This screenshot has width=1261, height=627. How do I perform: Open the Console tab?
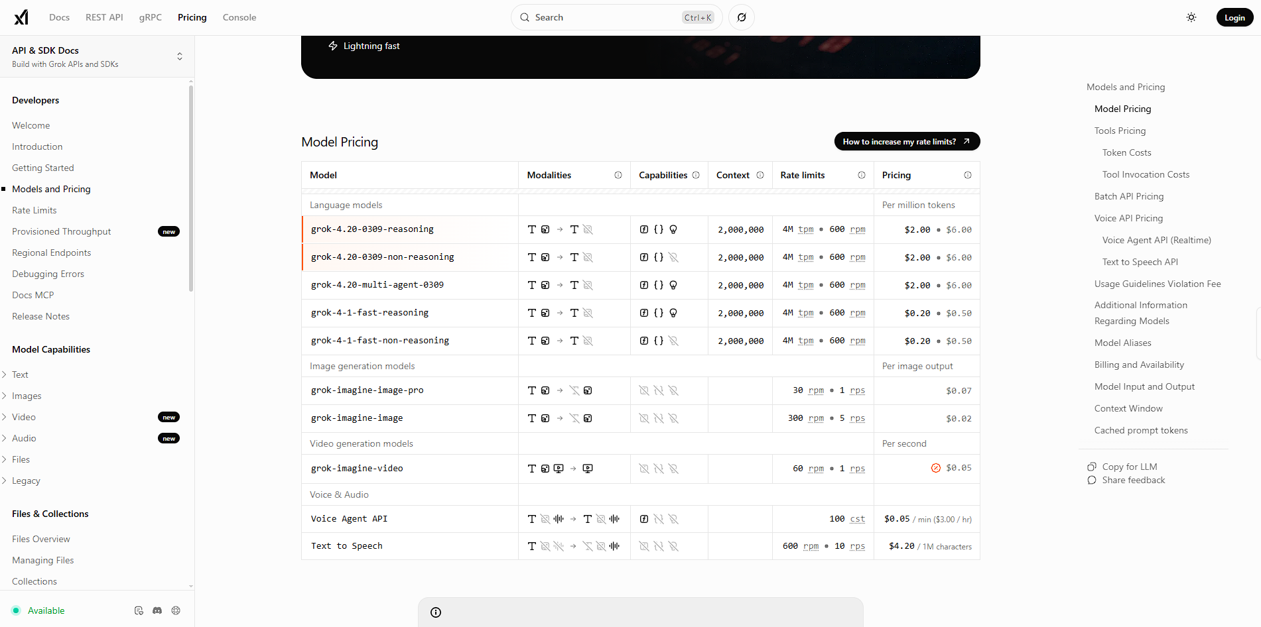(239, 17)
